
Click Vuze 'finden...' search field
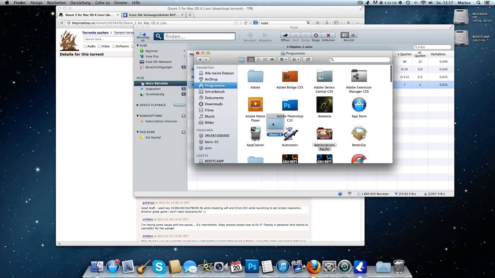tap(199, 36)
